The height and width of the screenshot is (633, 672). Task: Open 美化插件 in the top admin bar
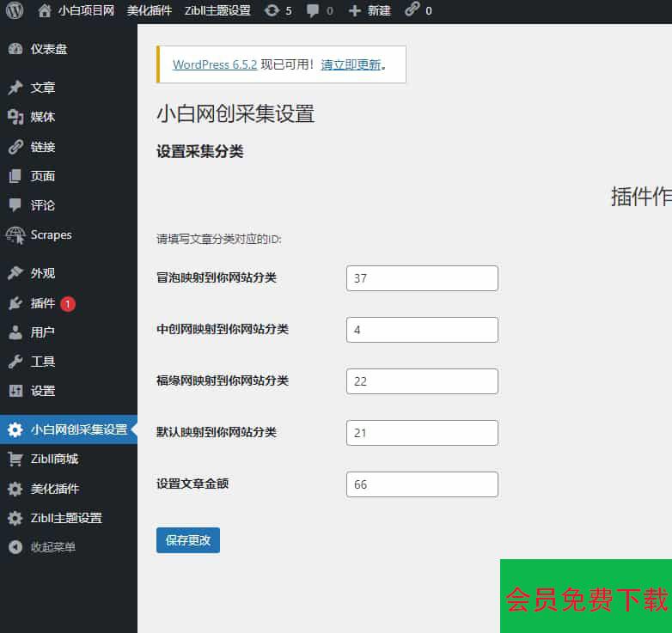[x=150, y=10]
